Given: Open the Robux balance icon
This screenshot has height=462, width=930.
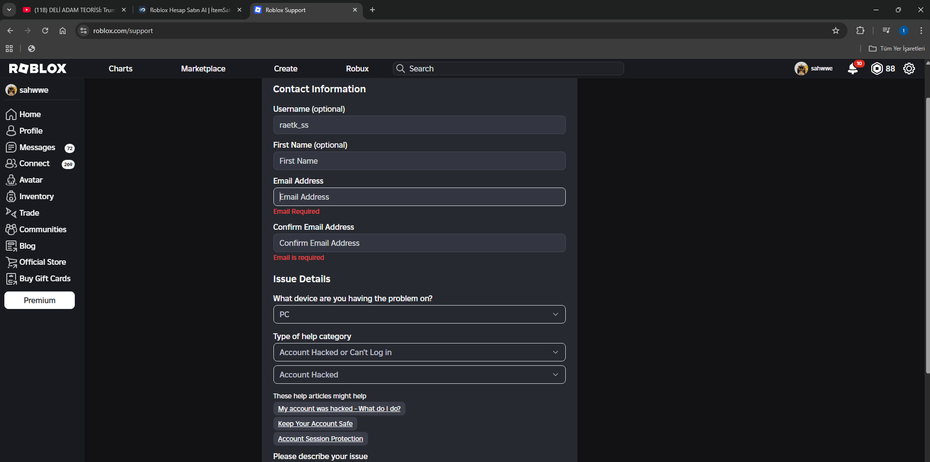Looking at the screenshot, I should point(877,68).
